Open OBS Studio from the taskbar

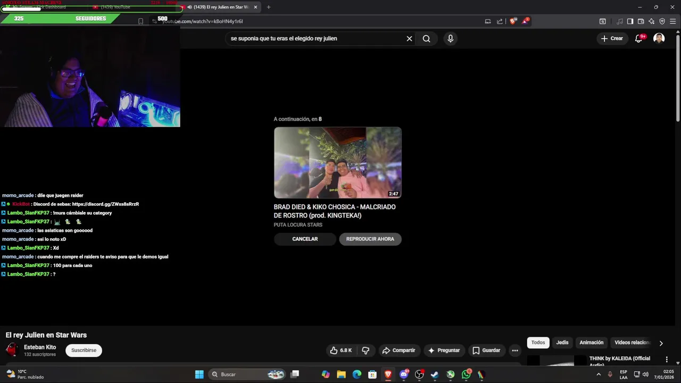[419, 374]
